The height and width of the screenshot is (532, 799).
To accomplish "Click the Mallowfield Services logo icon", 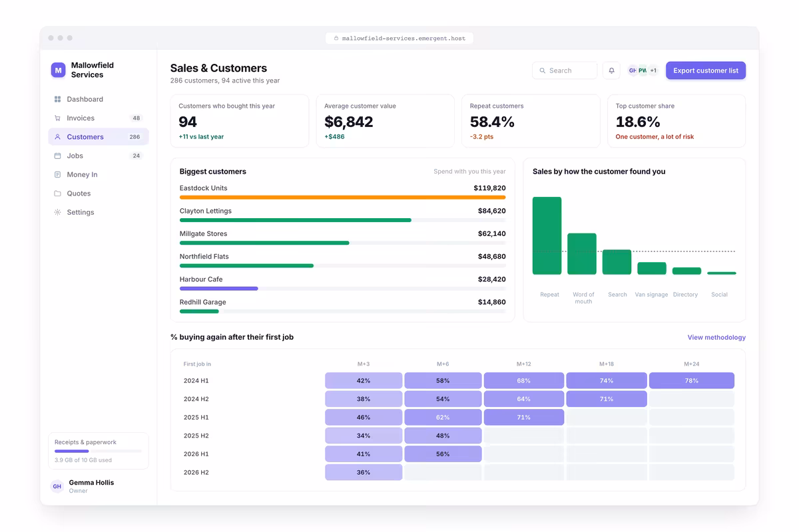I will coord(58,70).
